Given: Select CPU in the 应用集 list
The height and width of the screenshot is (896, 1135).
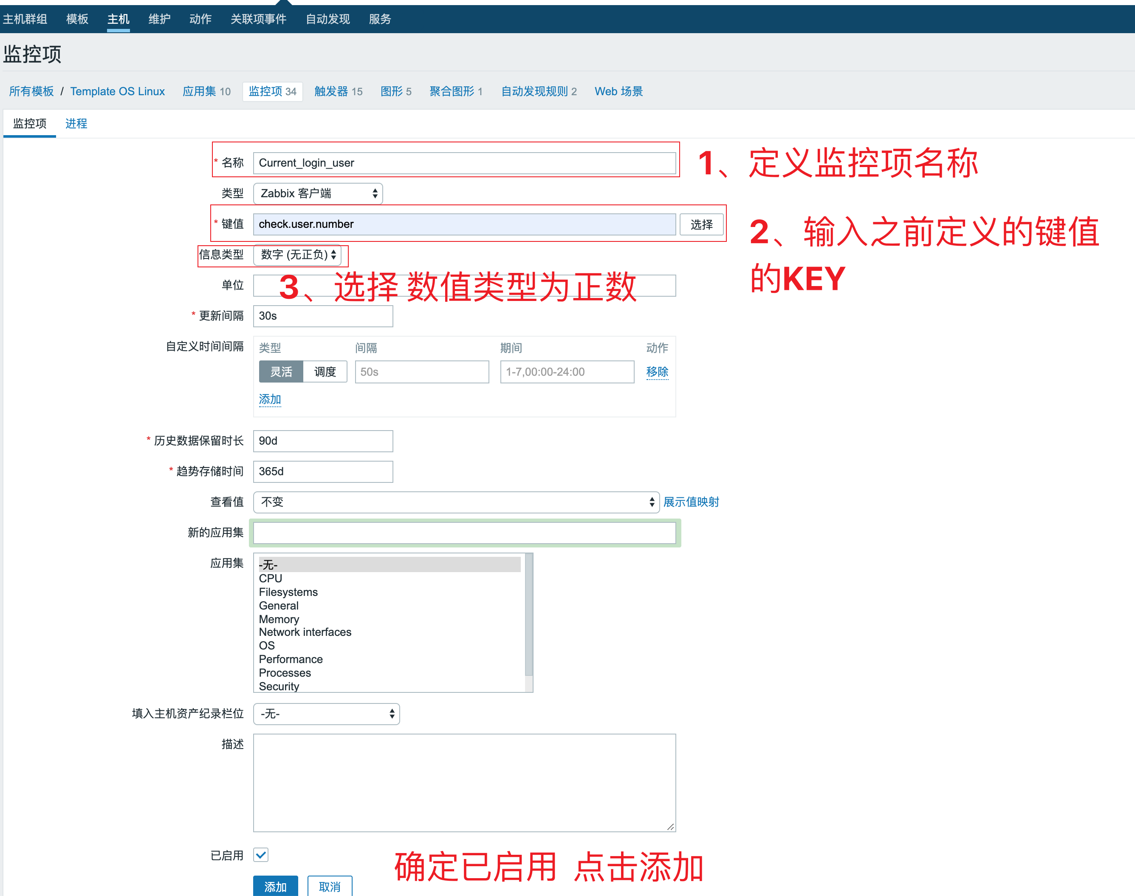Looking at the screenshot, I should [x=270, y=578].
